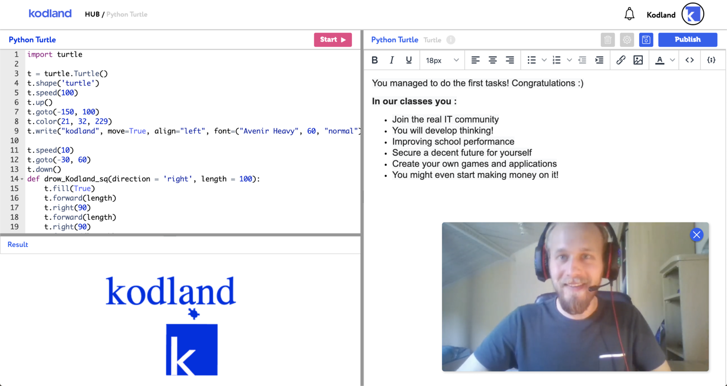Open project settings gear
Viewport: 727px width, 386px height.
[x=627, y=40]
